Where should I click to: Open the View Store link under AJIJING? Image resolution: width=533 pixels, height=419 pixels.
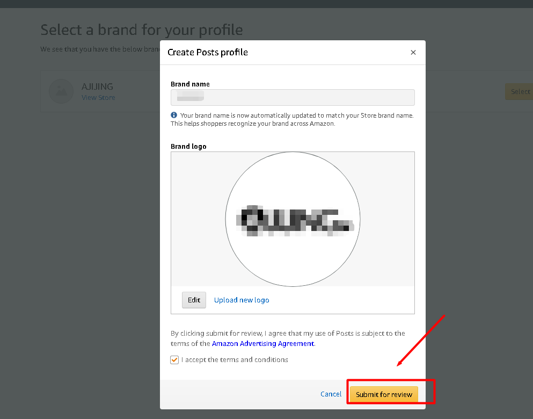pyautogui.click(x=98, y=98)
